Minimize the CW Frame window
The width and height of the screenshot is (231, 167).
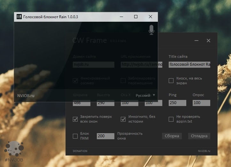pyautogui.click(x=196, y=41)
